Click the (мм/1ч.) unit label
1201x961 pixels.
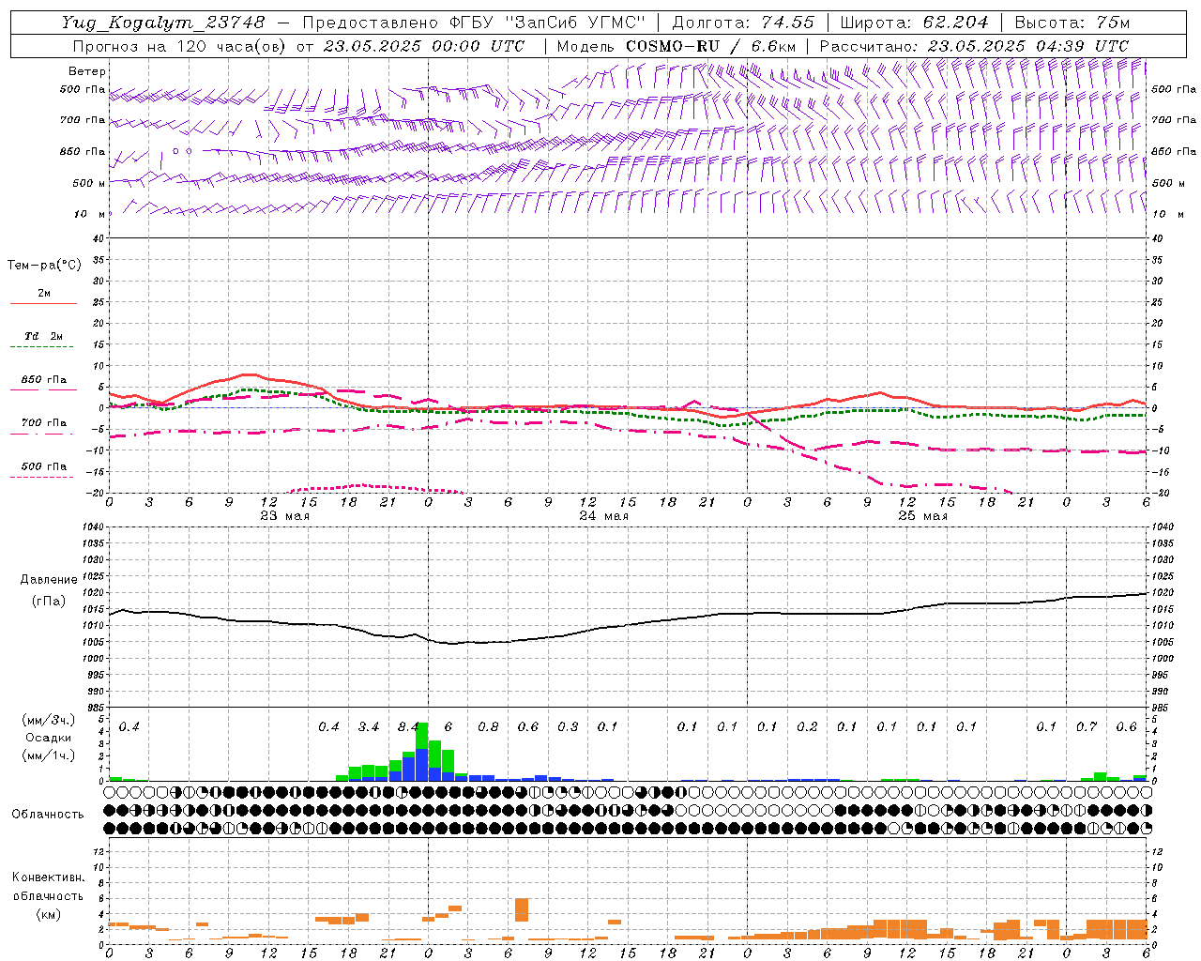pos(48,755)
